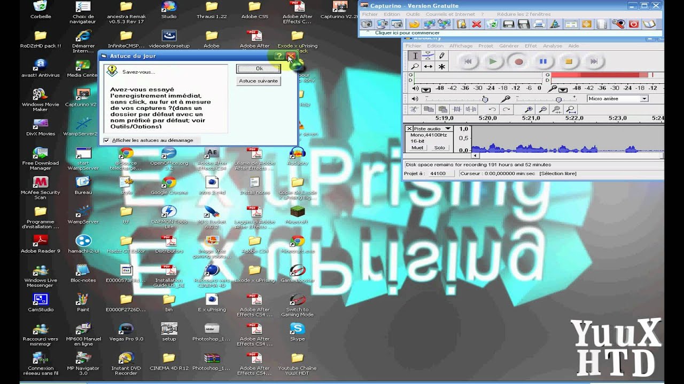Click the Capturino green recycle icon
The width and height of the screenshot is (684, 384).
(x=492, y=24)
